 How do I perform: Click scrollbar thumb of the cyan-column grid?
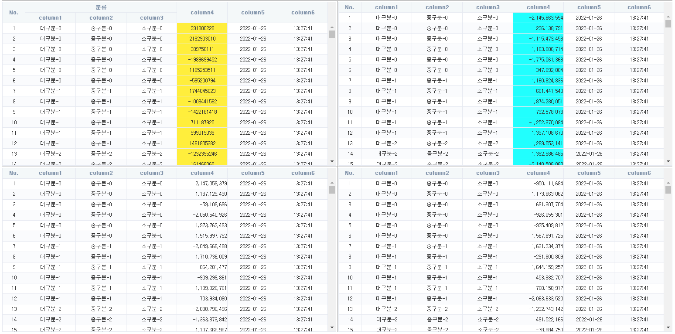point(668,24)
